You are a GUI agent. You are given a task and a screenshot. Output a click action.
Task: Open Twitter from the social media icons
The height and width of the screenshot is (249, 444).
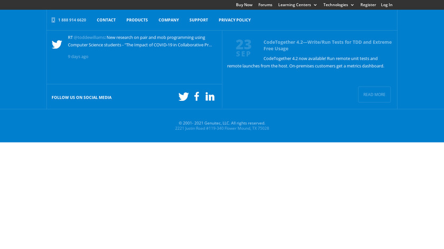click(x=183, y=97)
